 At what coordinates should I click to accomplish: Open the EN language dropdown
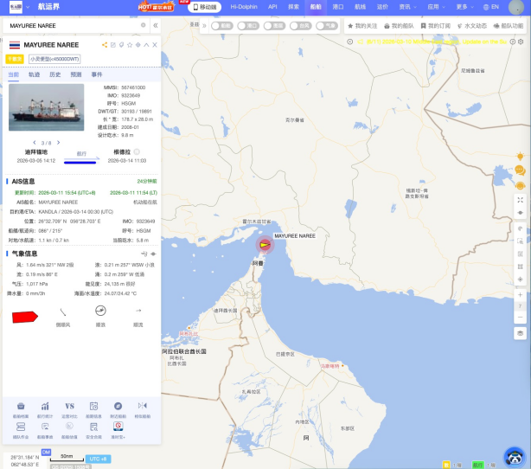tap(491, 6)
